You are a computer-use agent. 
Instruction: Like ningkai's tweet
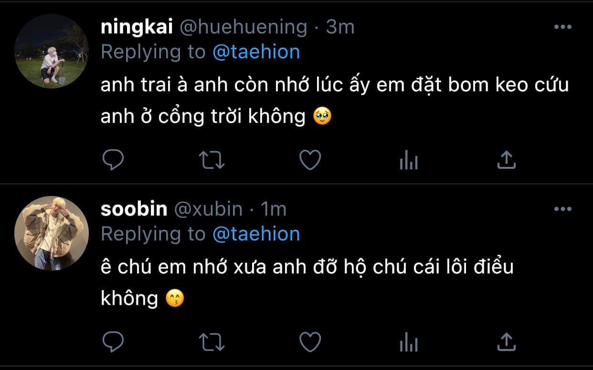[310, 160]
